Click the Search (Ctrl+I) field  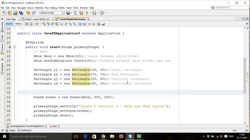click(x=230, y=7)
